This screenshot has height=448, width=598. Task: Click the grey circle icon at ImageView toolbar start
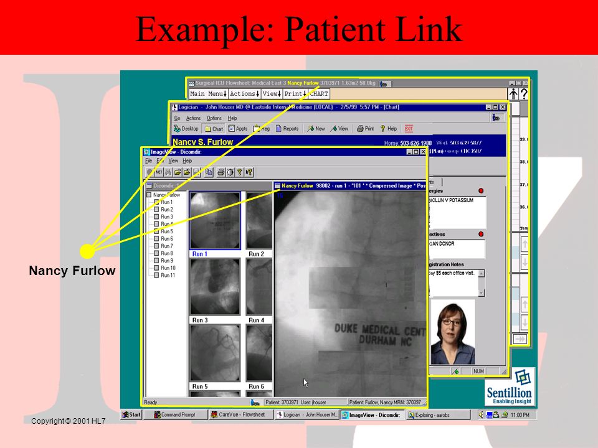150,172
